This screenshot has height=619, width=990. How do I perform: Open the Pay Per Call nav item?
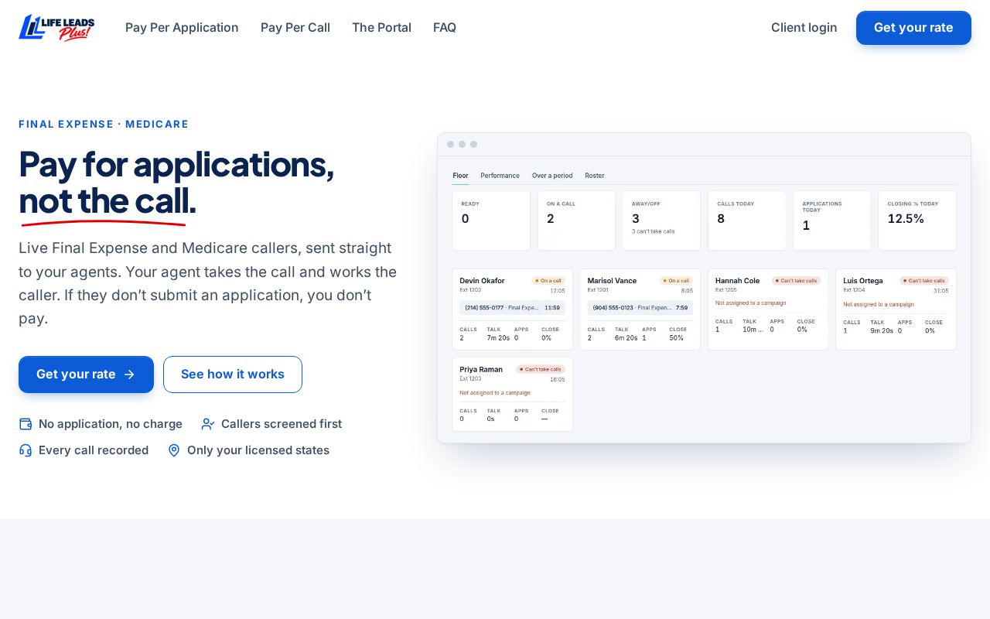coord(295,28)
